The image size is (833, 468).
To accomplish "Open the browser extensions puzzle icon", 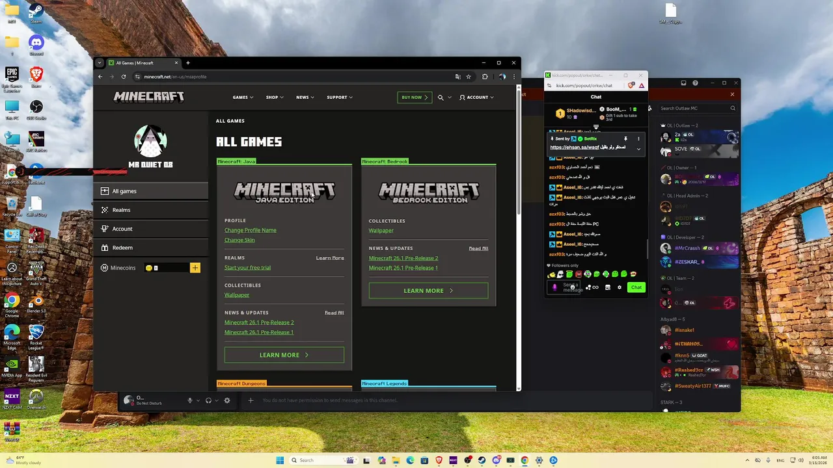I will coord(485,77).
